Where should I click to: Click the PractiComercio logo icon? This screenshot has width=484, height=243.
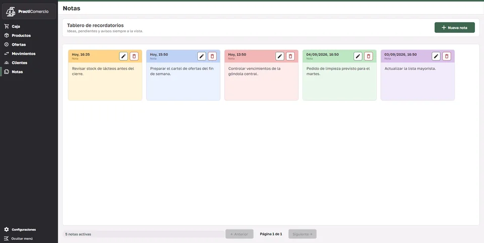click(x=11, y=12)
